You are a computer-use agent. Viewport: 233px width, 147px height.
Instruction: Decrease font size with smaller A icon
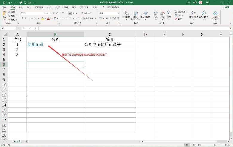click(x=57, y=13)
